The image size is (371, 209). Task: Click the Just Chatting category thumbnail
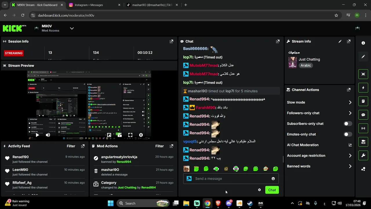(x=292, y=62)
